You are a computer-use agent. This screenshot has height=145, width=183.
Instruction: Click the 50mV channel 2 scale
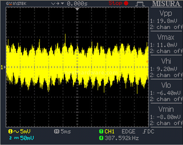tap(27, 138)
